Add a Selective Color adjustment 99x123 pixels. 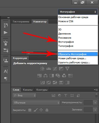61,83
